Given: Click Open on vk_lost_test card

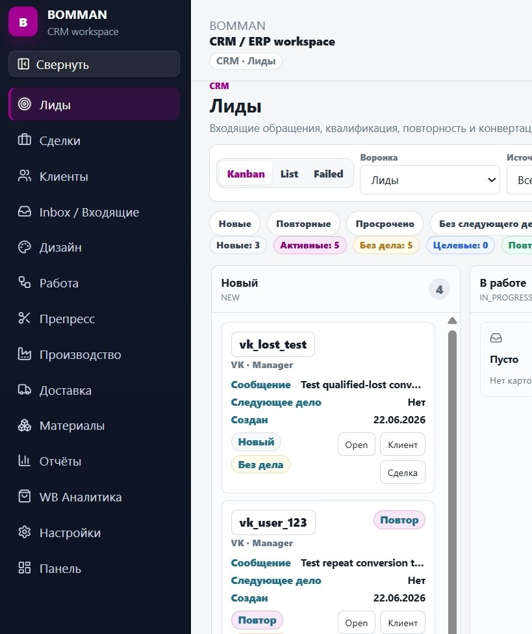Looking at the screenshot, I should (356, 444).
